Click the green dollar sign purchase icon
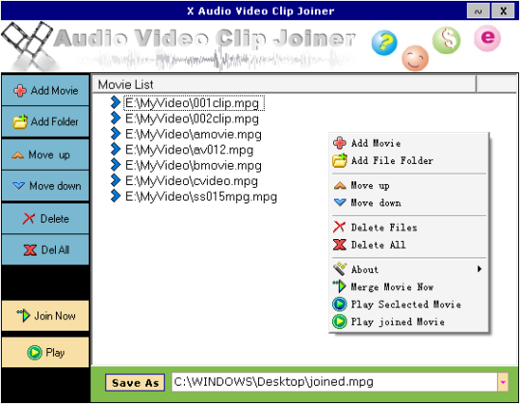 [x=447, y=40]
